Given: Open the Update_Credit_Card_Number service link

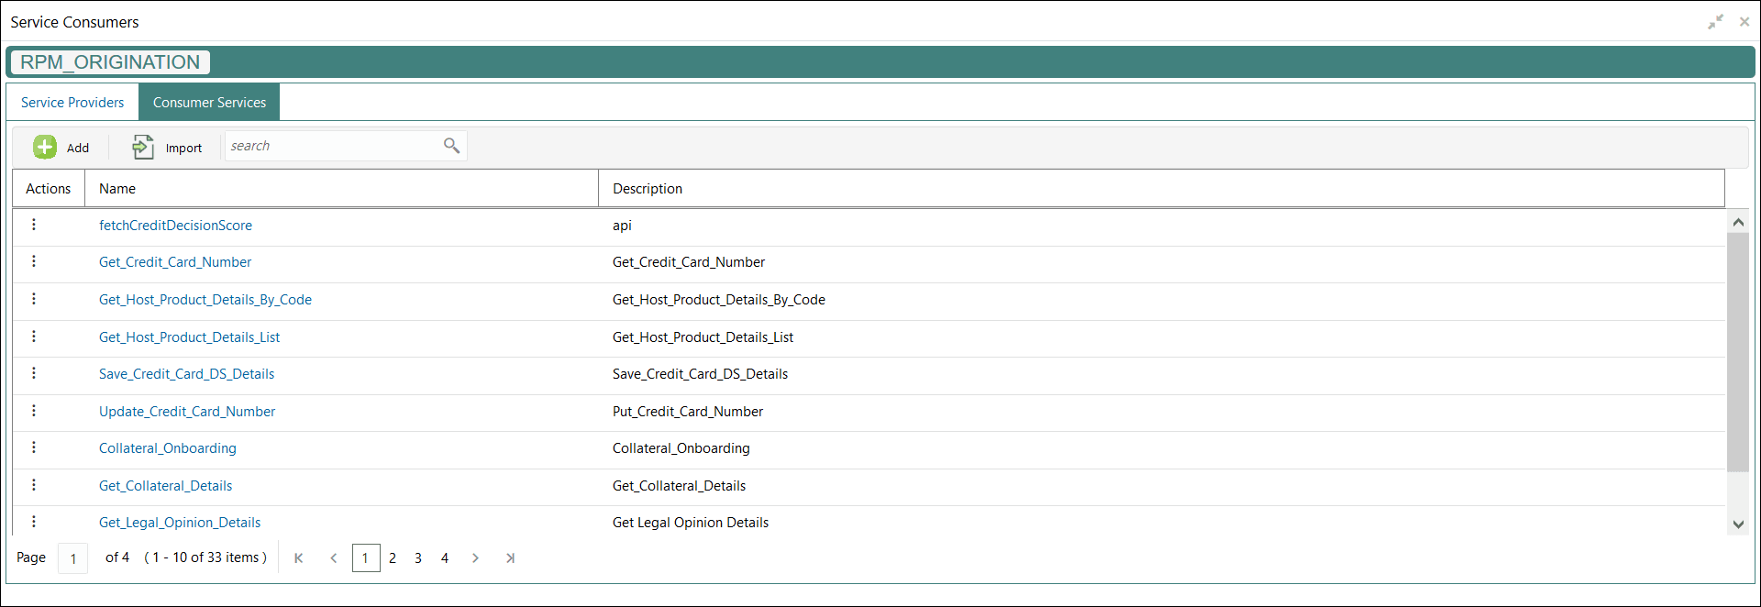Looking at the screenshot, I should (187, 412).
